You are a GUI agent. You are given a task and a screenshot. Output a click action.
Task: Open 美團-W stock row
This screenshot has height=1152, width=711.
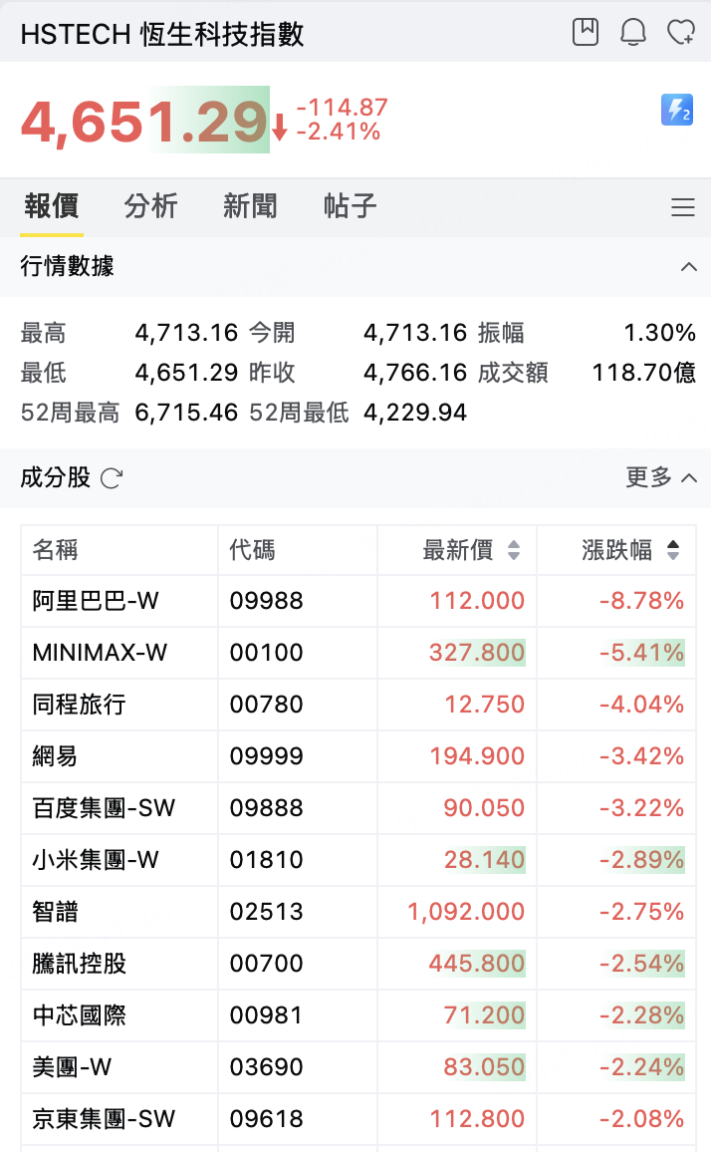pos(358,1066)
